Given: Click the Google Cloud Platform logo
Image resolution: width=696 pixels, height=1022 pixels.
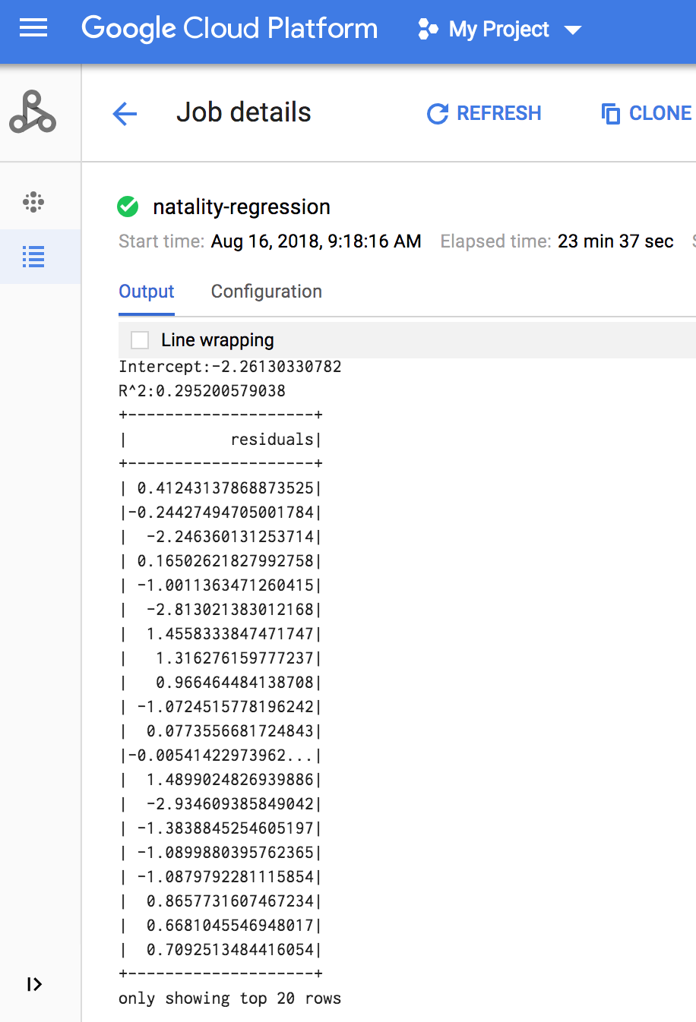Looking at the screenshot, I should (229, 29).
